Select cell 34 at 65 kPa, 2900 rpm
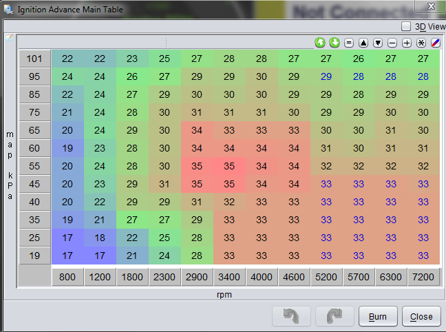Viewport: 446px width, 332px height. pyautogui.click(x=197, y=130)
